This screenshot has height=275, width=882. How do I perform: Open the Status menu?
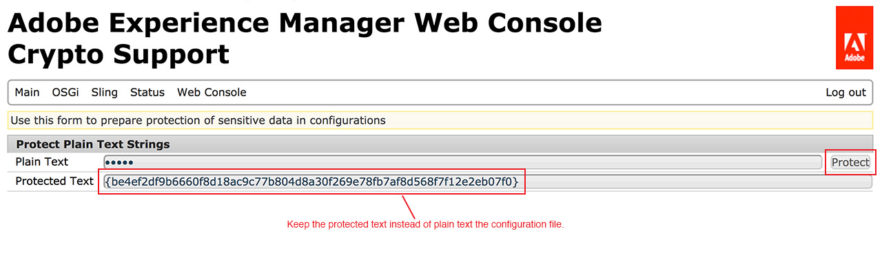coord(147,92)
